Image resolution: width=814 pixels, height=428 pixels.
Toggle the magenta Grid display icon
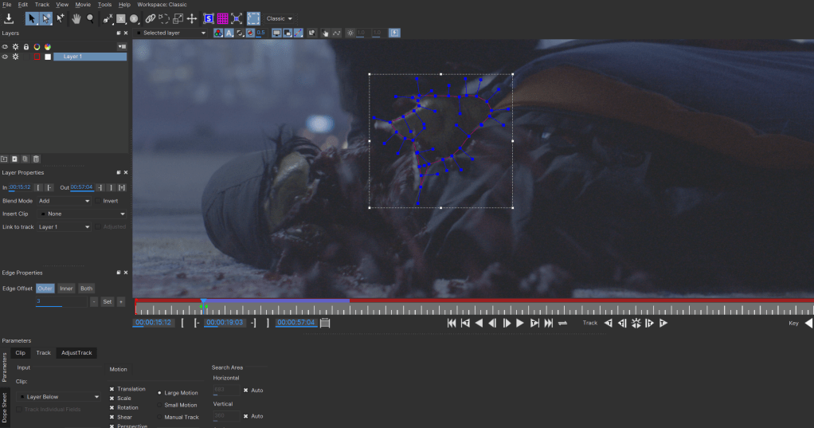[x=222, y=18]
